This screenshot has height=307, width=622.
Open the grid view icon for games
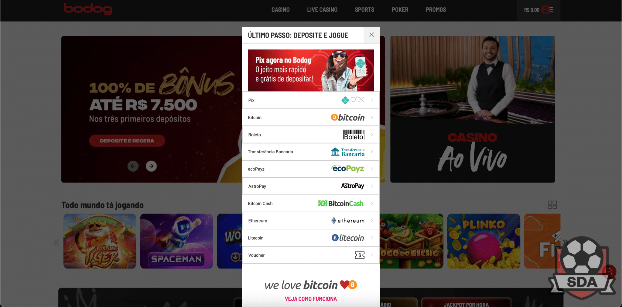coord(552,205)
